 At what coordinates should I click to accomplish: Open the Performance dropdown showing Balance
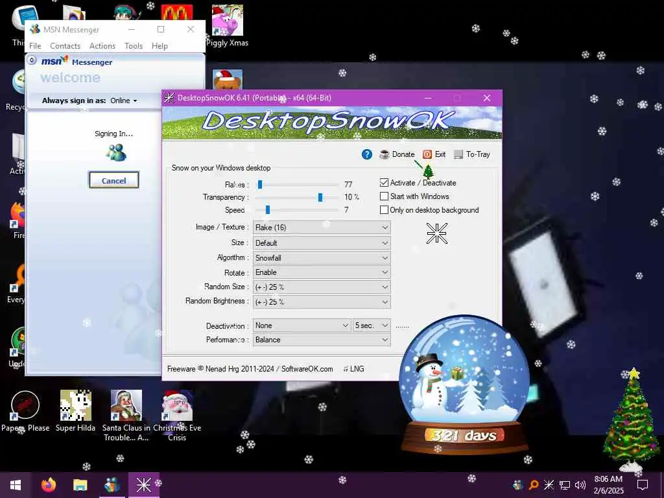pyautogui.click(x=322, y=340)
